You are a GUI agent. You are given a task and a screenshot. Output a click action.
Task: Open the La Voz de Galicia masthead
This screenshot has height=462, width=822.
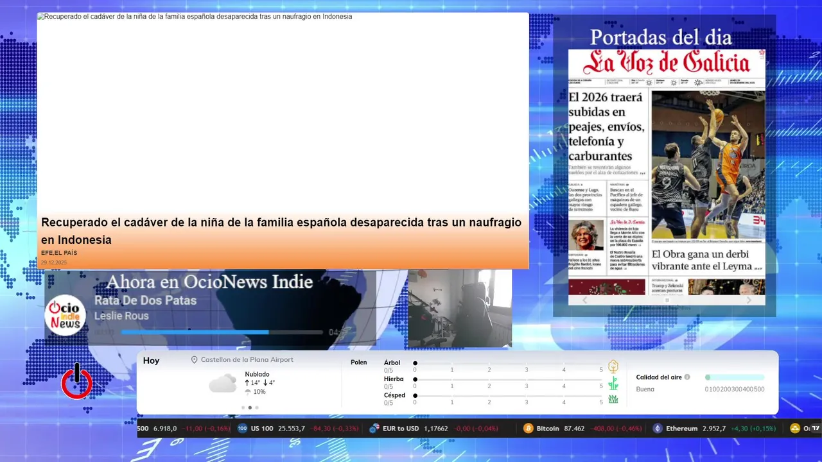pyautogui.click(x=667, y=63)
